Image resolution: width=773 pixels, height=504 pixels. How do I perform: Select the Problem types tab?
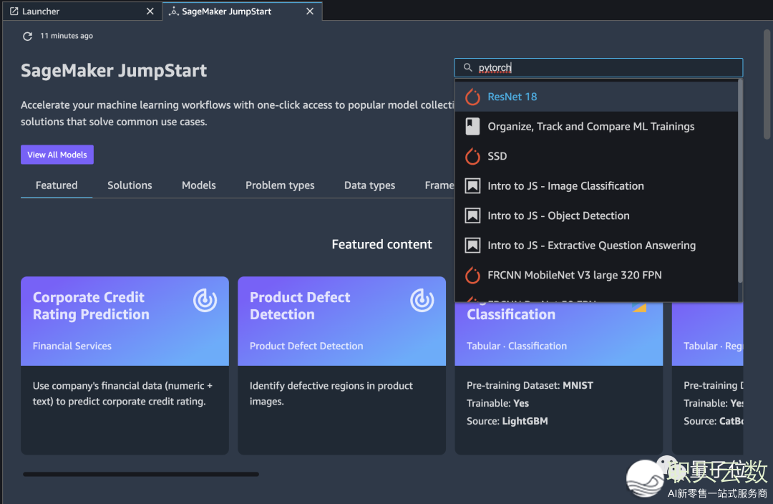[x=280, y=185]
